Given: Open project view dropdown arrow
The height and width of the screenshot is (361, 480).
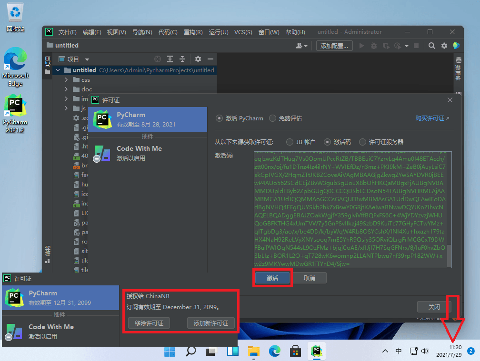Looking at the screenshot, I should (x=87, y=59).
